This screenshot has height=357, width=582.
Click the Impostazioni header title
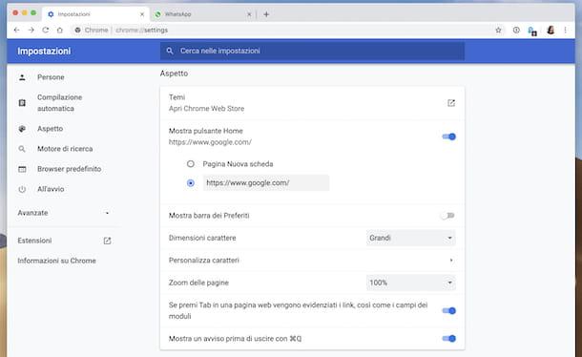[44, 51]
